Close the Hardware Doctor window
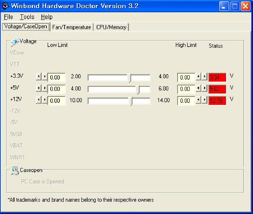This screenshot has height=214, width=253. [x=245, y=6]
